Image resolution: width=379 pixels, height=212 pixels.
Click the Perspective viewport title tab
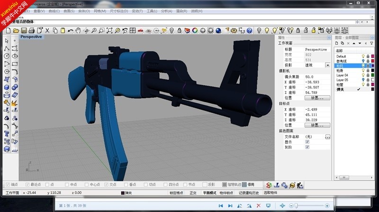tap(31, 37)
